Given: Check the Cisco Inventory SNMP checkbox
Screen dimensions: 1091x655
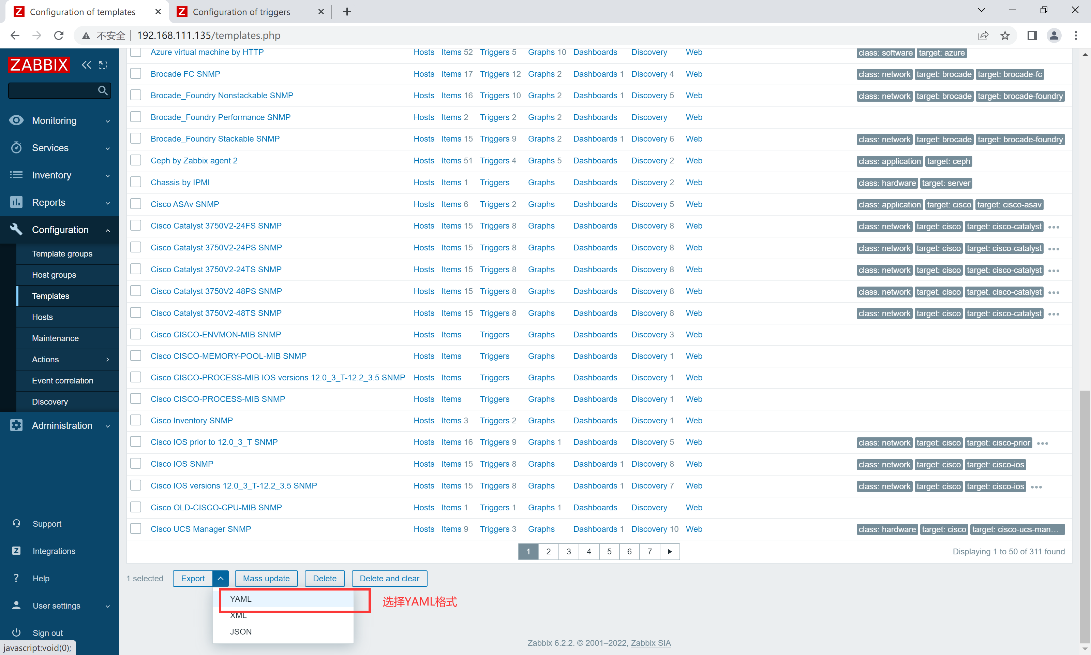Looking at the screenshot, I should [x=136, y=420].
